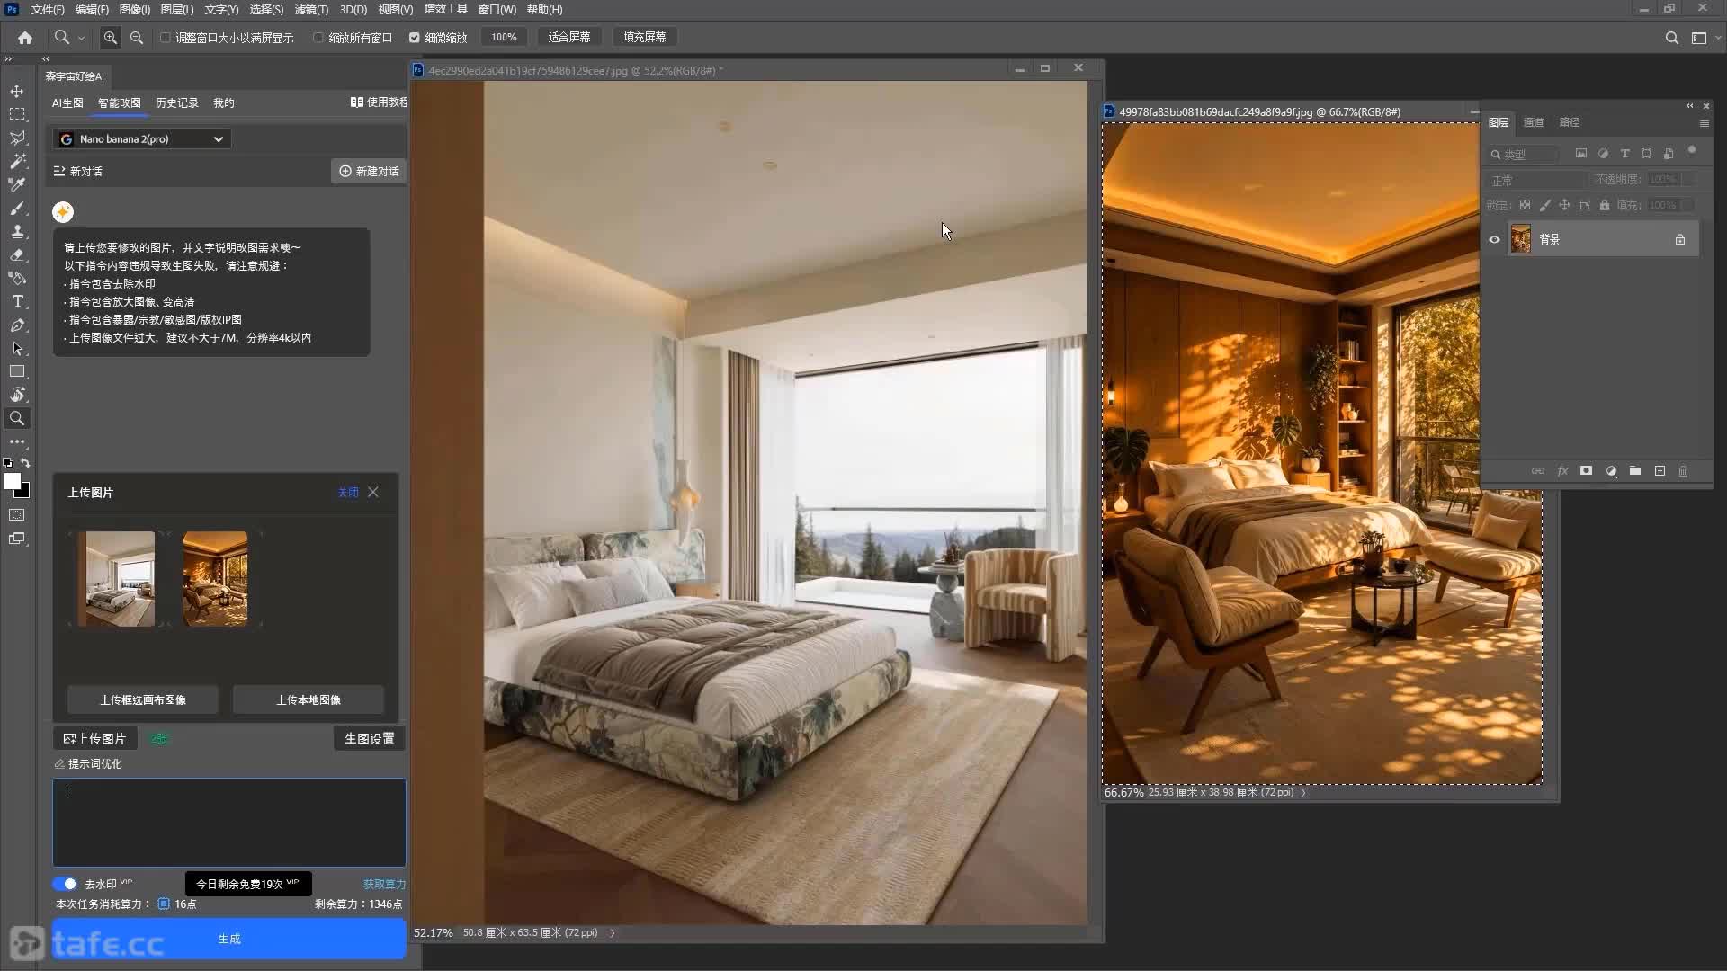The width and height of the screenshot is (1727, 971).
Task: Click the 上传本地图像 button
Action: tap(309, 700)
